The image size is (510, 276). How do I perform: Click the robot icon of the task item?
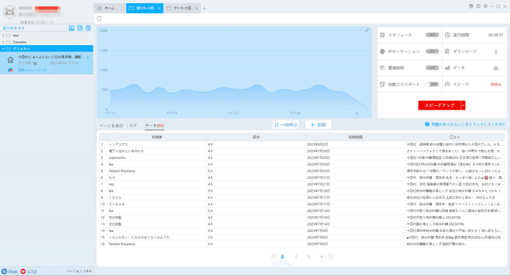click(x=10, y=60)
